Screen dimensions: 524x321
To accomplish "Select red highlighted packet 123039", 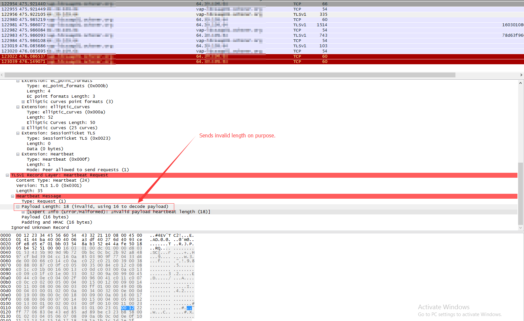I will click(x=262, y=62).
